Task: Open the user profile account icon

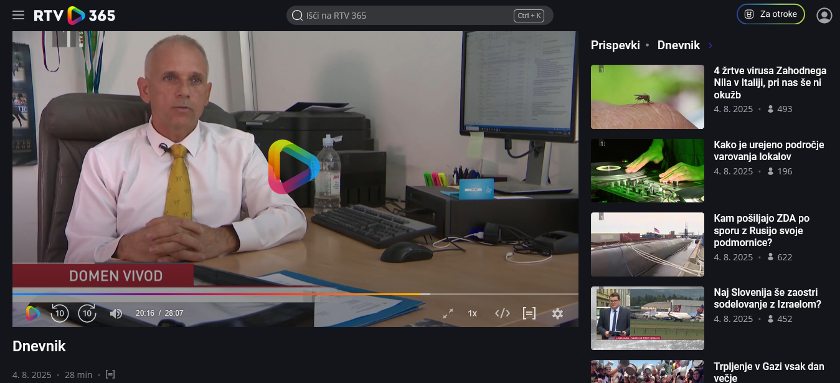Action: pyautogui.click(x=824, y=15)
